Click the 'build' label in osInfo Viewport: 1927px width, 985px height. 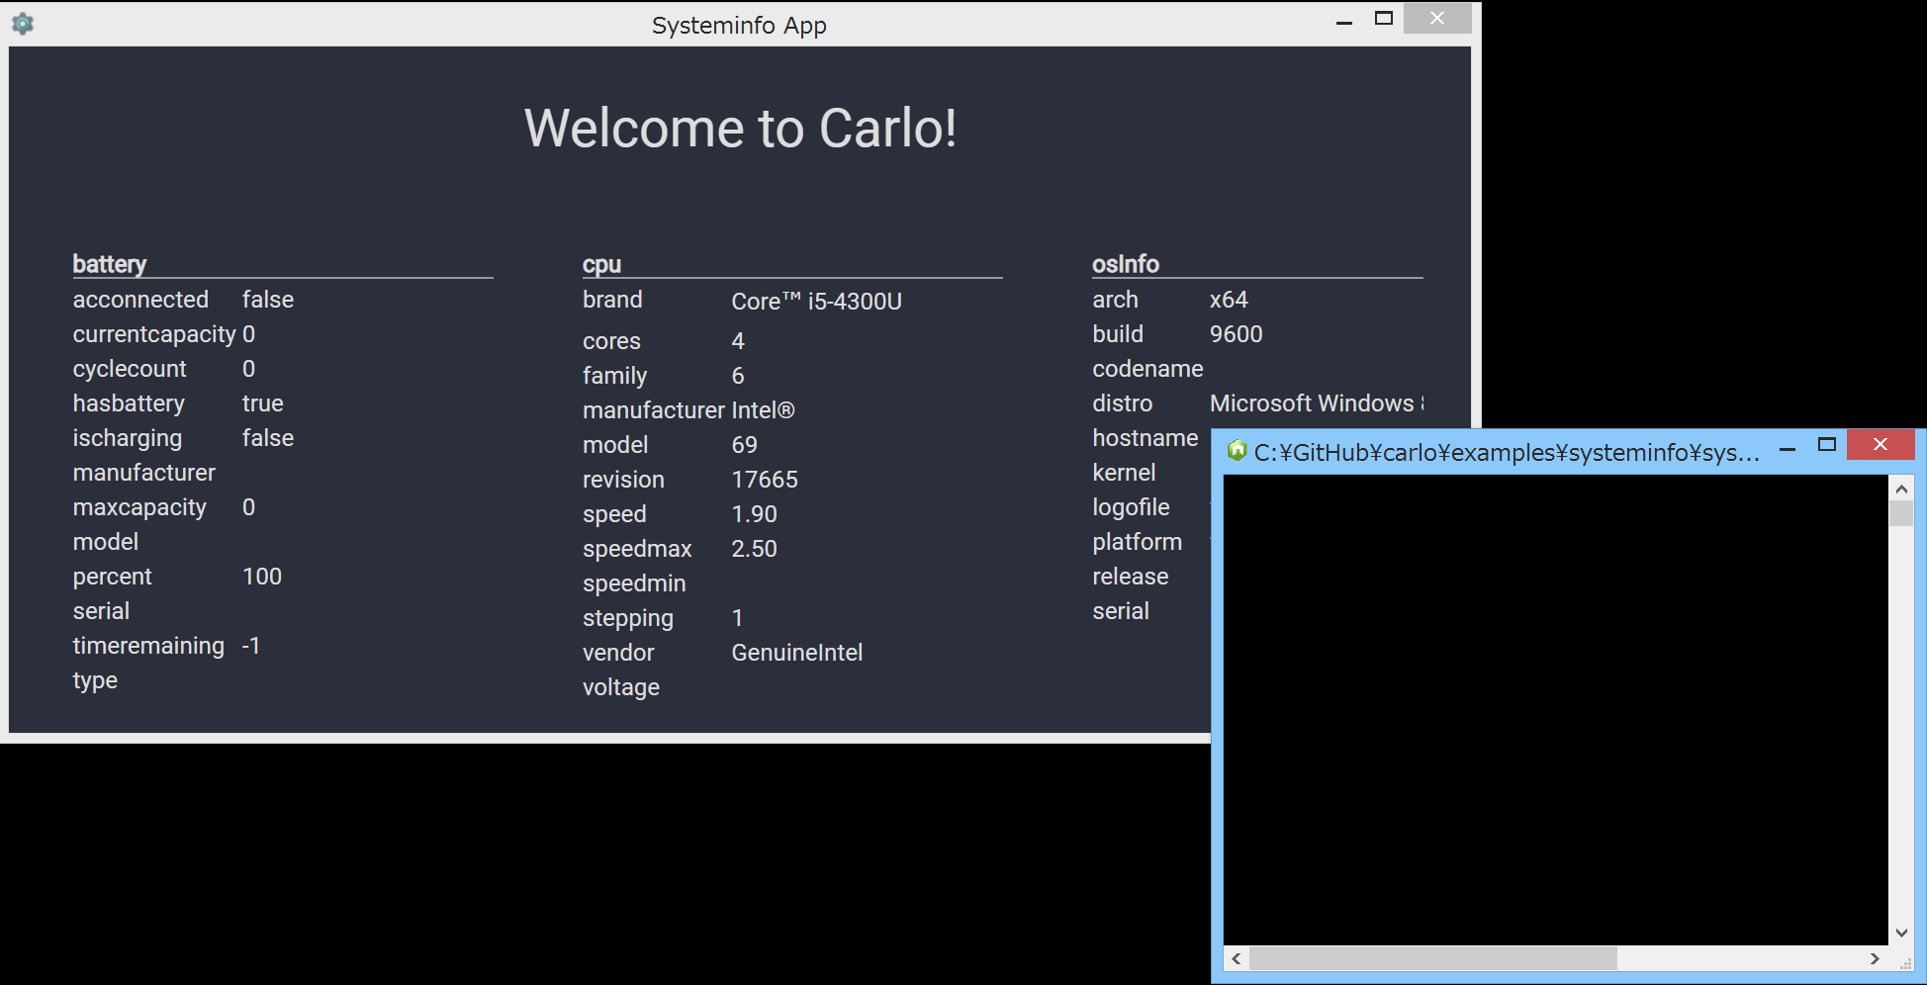pos(1118,334)
